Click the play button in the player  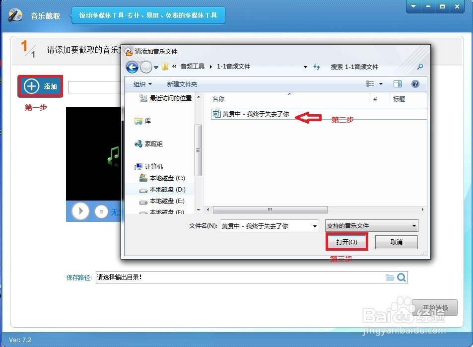[x=80, y=211]
